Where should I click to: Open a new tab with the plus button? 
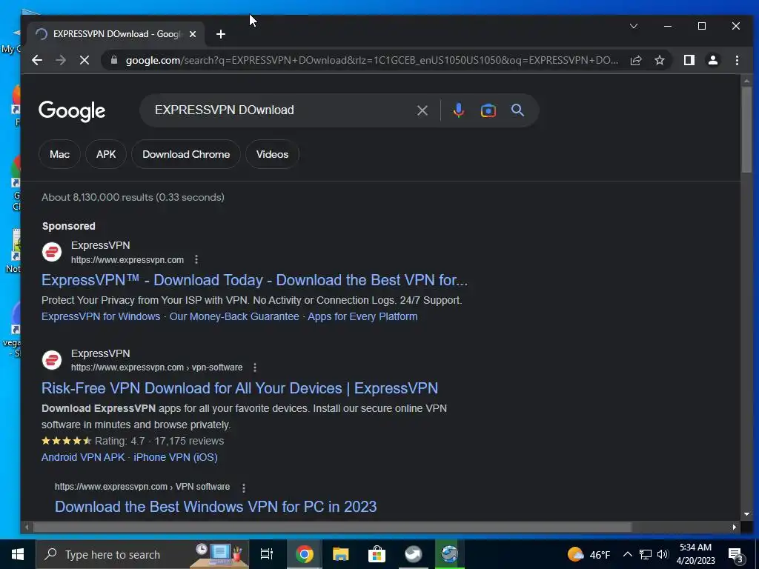tap(221, 34)
